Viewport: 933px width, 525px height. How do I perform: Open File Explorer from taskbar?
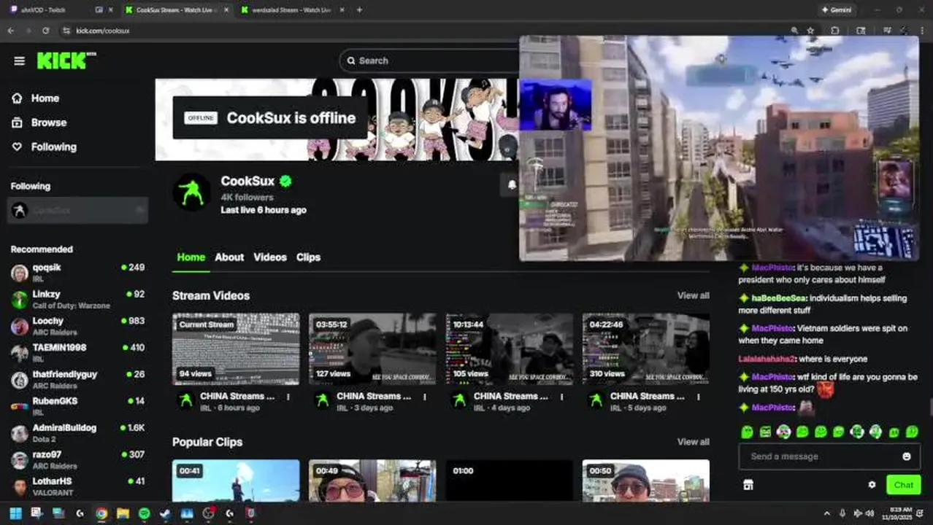click(123, 513)
